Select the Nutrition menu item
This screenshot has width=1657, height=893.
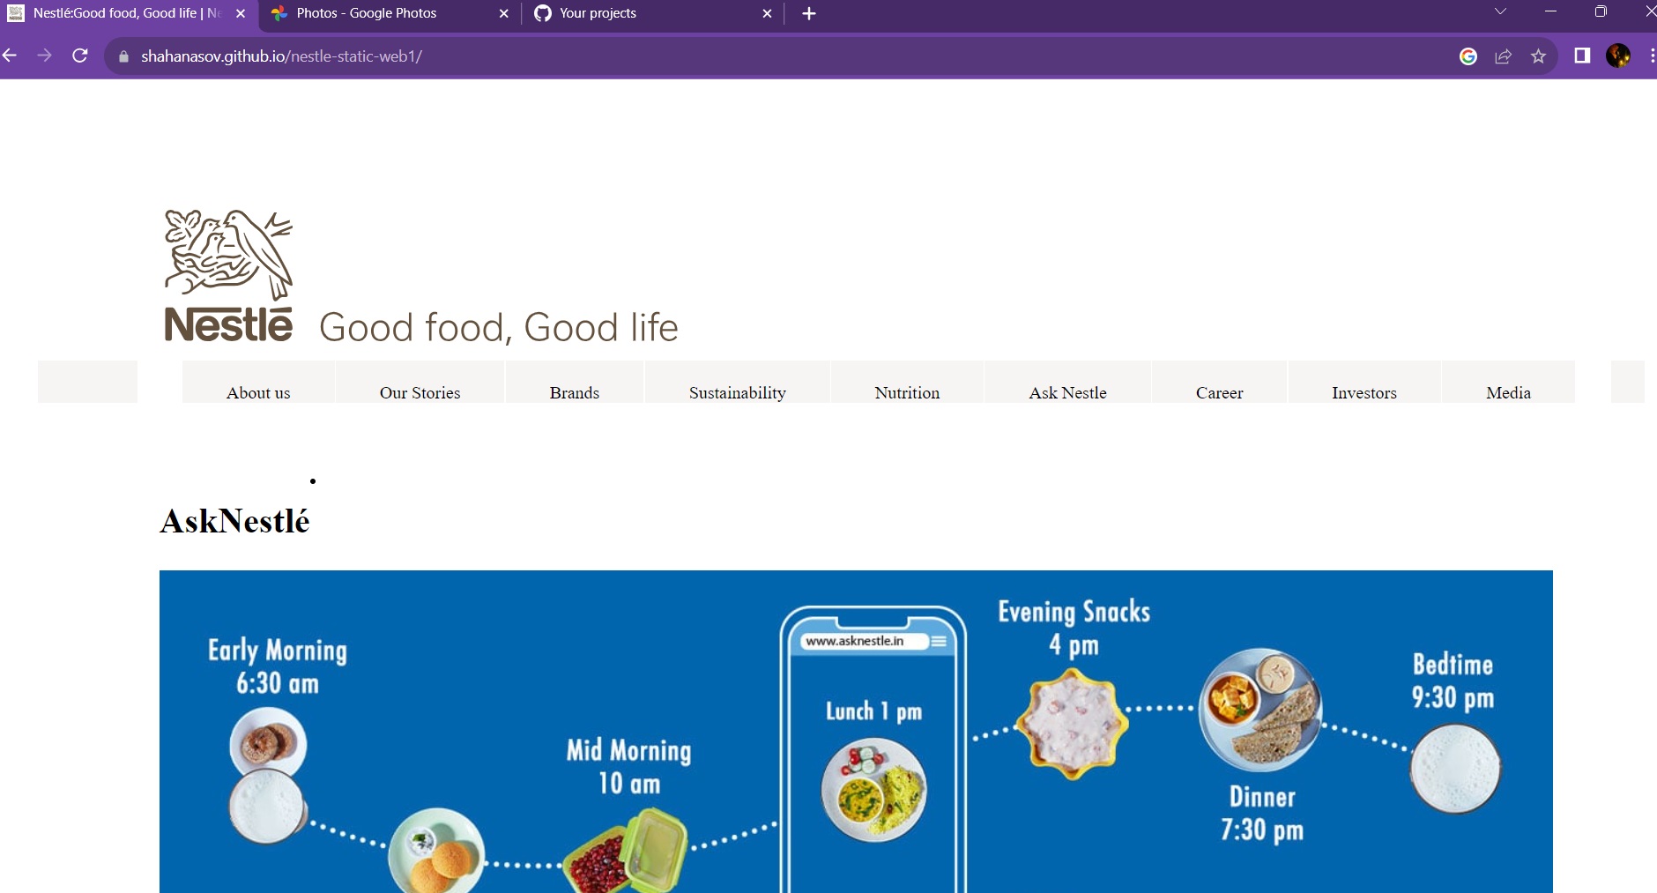(905, 393)
